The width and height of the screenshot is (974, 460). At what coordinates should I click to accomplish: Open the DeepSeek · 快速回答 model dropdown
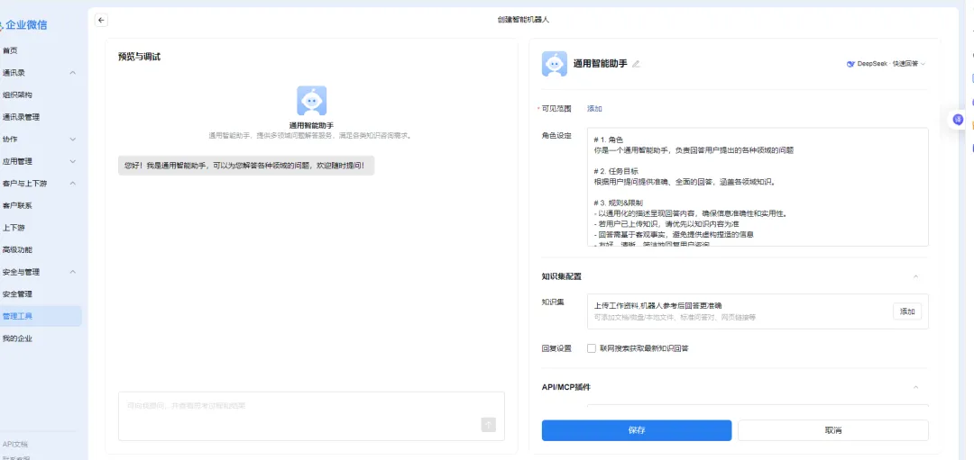pyautogui.click(x=886, y=64)
